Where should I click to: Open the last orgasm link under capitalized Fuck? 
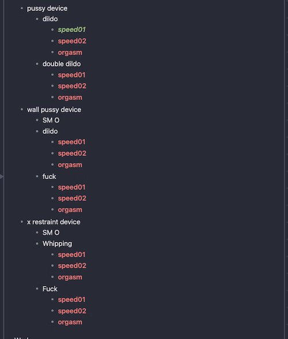[70, 322]
